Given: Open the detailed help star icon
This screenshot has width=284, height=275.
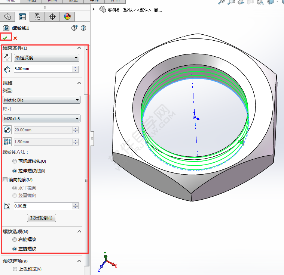Looking at the screenshot, I should [x=74, y=28].
